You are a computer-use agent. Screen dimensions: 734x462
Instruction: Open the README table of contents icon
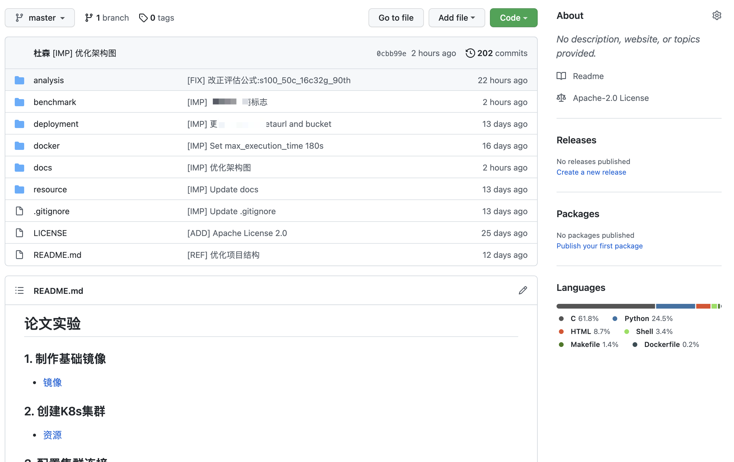(x=19, y=290)
